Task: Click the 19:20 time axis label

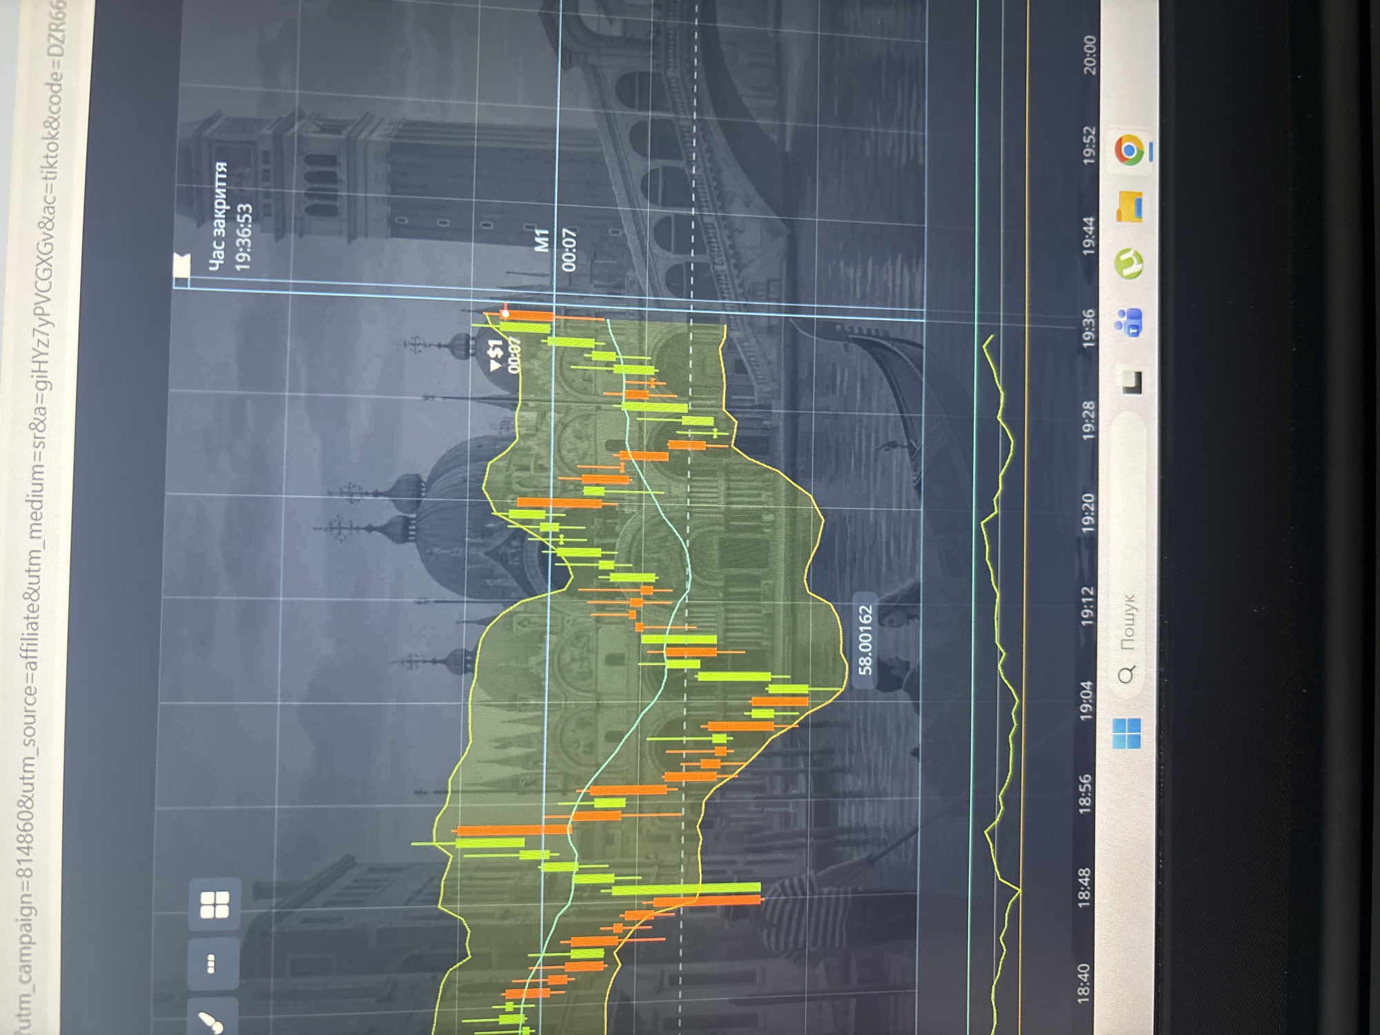Action: tap(1087, 513)
